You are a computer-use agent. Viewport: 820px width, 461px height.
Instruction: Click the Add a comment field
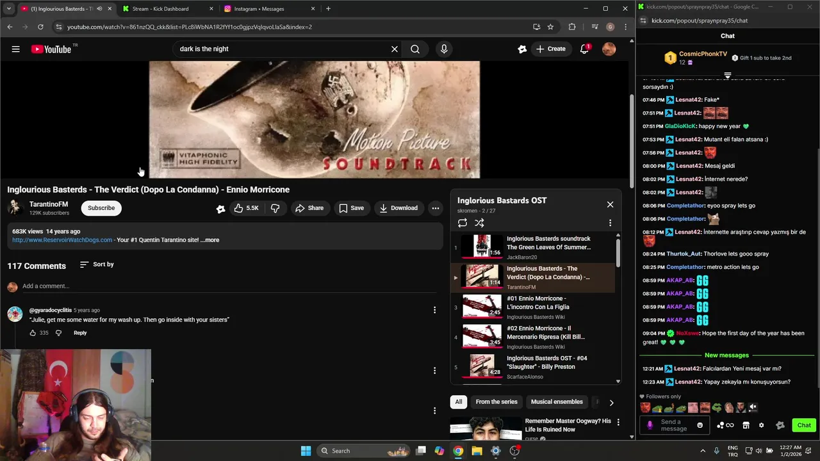[229, 286]
